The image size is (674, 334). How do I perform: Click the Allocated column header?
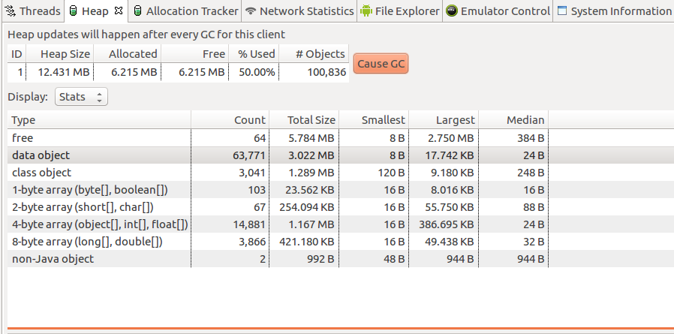click(x=128, y=54)
